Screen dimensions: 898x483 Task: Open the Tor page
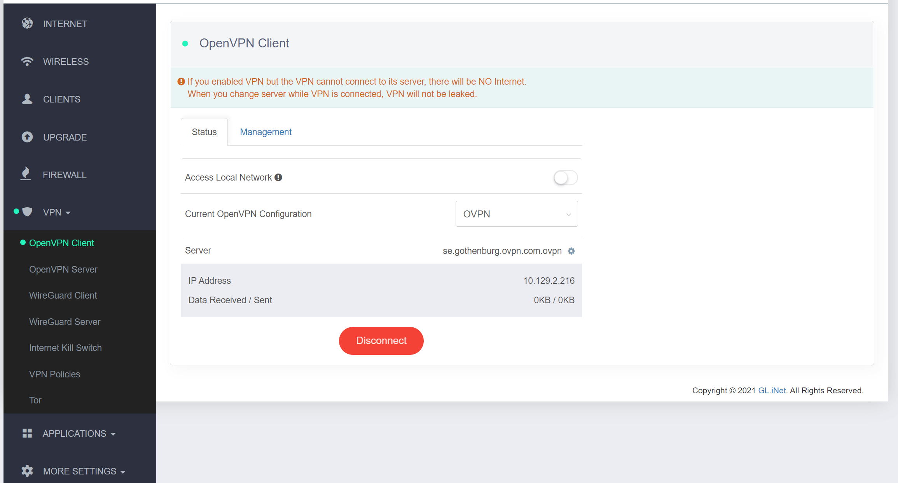click(x=35, y=400)
